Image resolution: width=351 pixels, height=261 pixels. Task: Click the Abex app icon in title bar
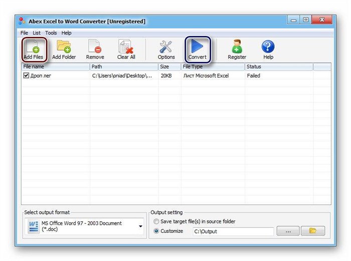pos(22,21)
